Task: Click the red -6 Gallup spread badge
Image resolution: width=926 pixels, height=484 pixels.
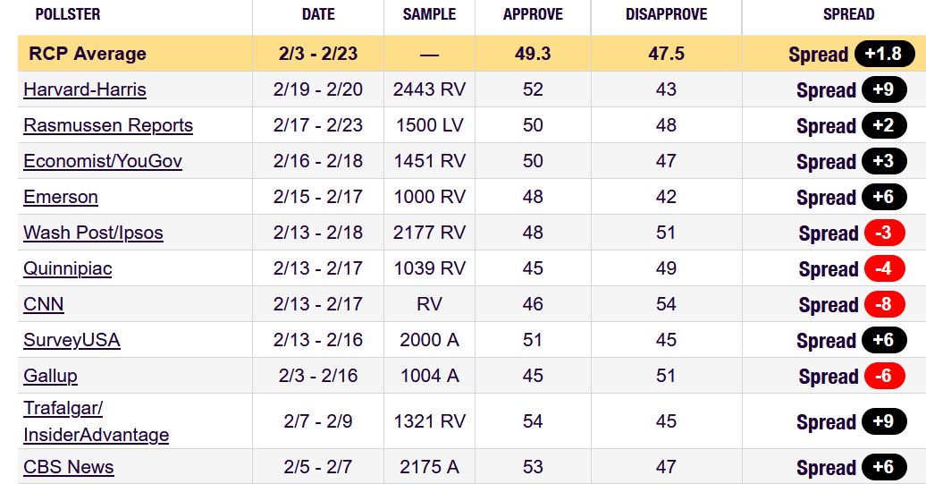Action: point(885,376)
